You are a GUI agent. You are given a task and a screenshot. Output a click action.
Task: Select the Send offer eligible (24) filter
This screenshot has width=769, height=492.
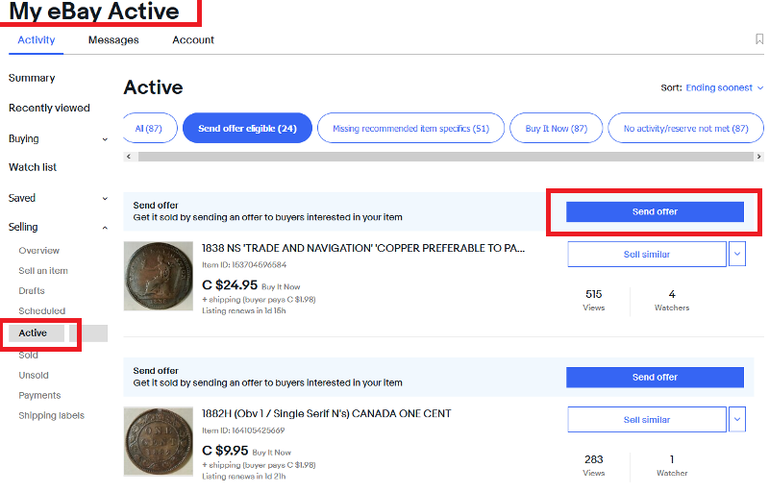[247, 129]
